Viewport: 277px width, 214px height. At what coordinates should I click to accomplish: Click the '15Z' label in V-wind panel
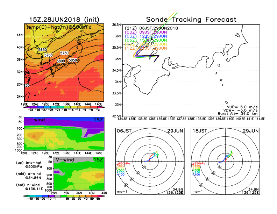coord(98,160)
